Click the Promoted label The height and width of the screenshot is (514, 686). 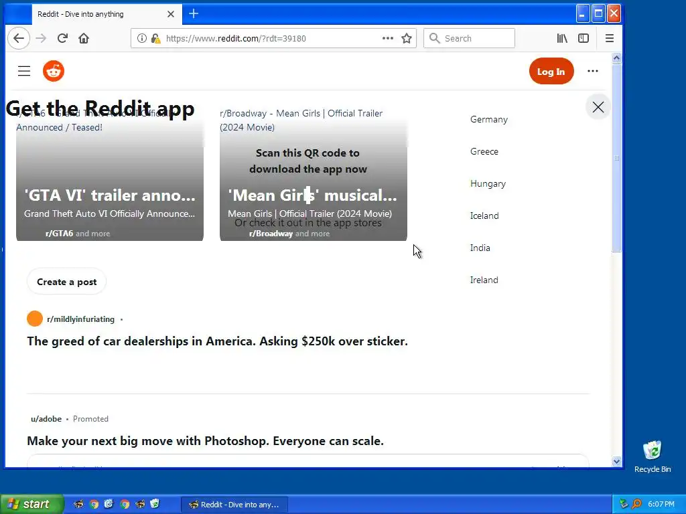pyautogui.click(x=90, y=419)
